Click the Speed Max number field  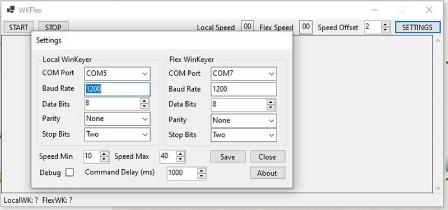pos(169,156)
